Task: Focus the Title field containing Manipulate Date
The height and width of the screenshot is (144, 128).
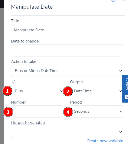Action: (67, 30)
